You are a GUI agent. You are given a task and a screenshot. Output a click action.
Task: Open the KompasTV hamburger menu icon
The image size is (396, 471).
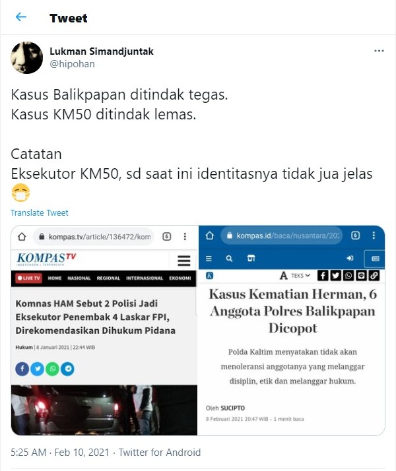(x=184, y=261)
